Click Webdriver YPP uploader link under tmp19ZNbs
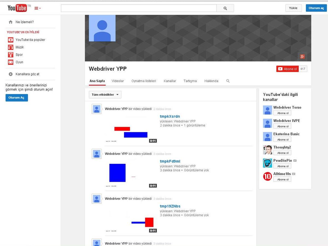This screenshot has width=328, height=246. pos(185,211)
